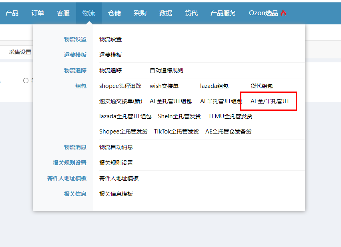Click the 组包 category heading
341x247 pixels.
pos(81,86)
